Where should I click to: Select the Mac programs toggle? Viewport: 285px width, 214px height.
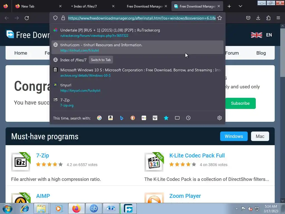[x=260, y=136]
